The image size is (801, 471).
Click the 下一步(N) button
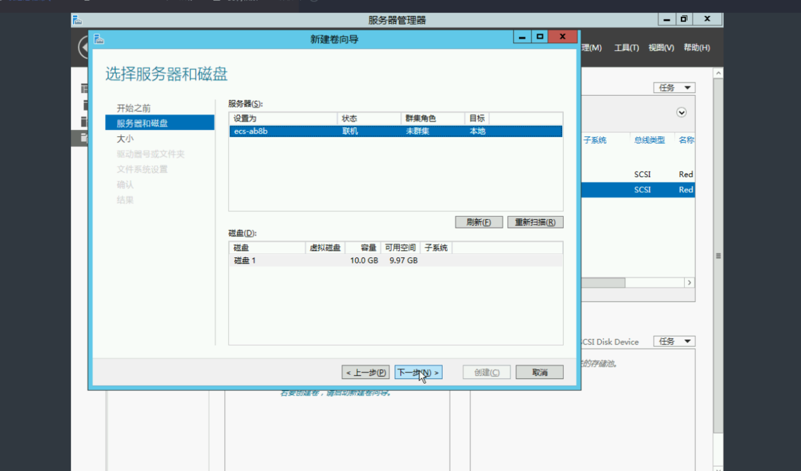pyautogui.click(x=418, y=372)
